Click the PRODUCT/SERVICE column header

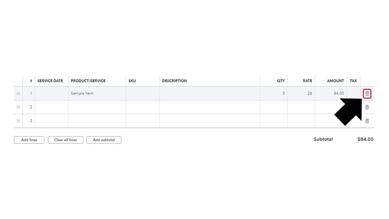pos(88,81)
